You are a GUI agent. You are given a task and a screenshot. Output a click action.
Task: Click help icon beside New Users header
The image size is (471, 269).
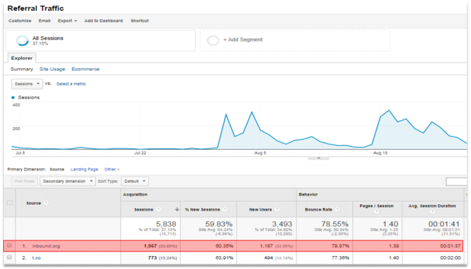278,209
